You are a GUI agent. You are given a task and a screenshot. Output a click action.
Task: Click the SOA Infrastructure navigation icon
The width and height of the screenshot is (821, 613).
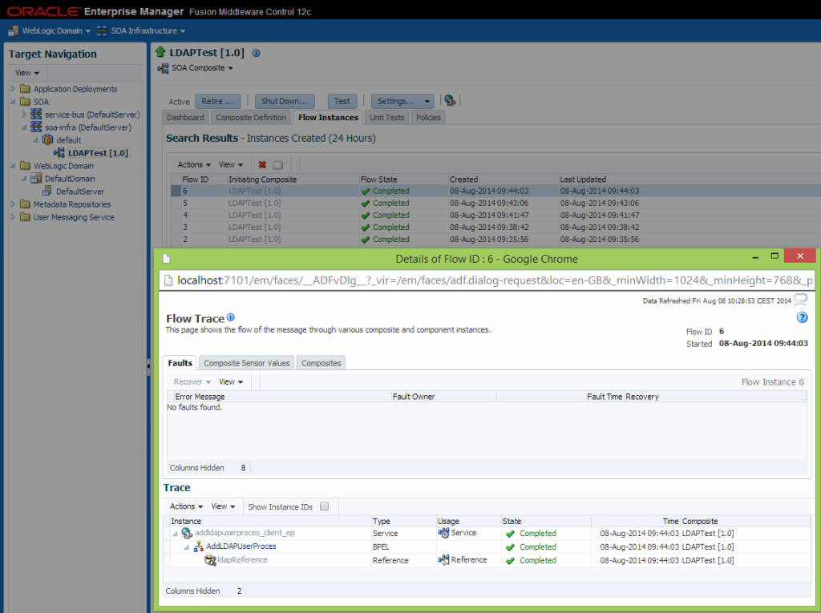coord(102,30)
